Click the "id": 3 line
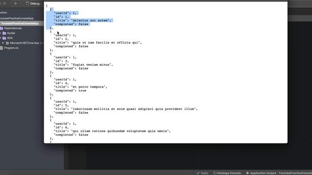 click(61, 61)
